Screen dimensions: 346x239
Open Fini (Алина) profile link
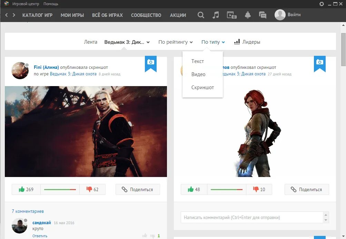(46, 67)
